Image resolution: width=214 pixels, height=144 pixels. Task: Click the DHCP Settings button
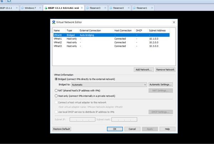point(160,112)
